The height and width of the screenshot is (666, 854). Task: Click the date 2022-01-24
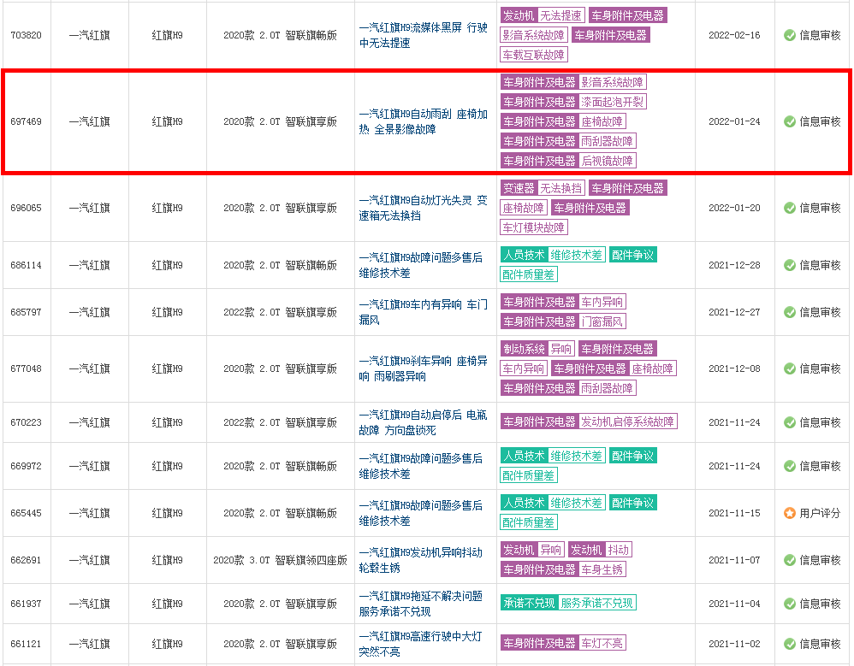[x=734, y=121]
